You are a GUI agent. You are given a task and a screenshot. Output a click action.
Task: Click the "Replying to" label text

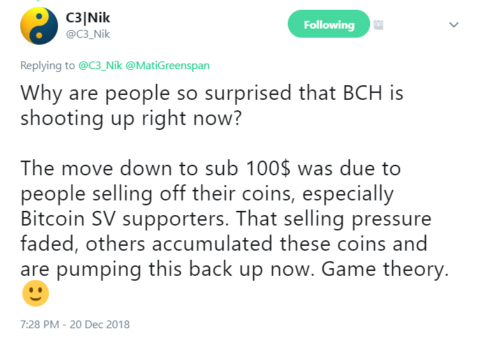[x=46, y=65]
